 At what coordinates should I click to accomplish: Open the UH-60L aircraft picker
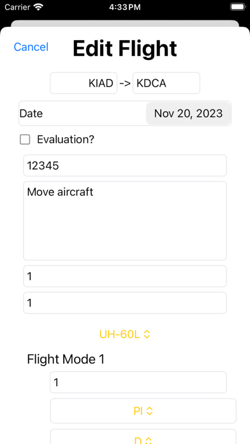(124, 334)
